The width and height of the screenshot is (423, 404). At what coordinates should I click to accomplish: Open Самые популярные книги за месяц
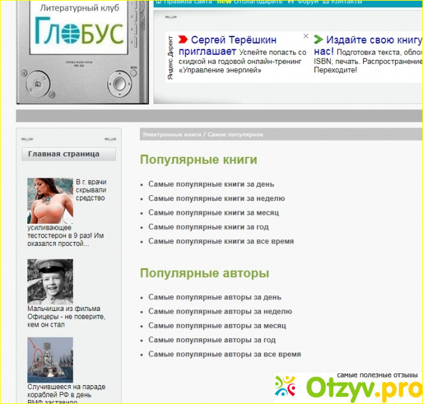pos(213,213)
